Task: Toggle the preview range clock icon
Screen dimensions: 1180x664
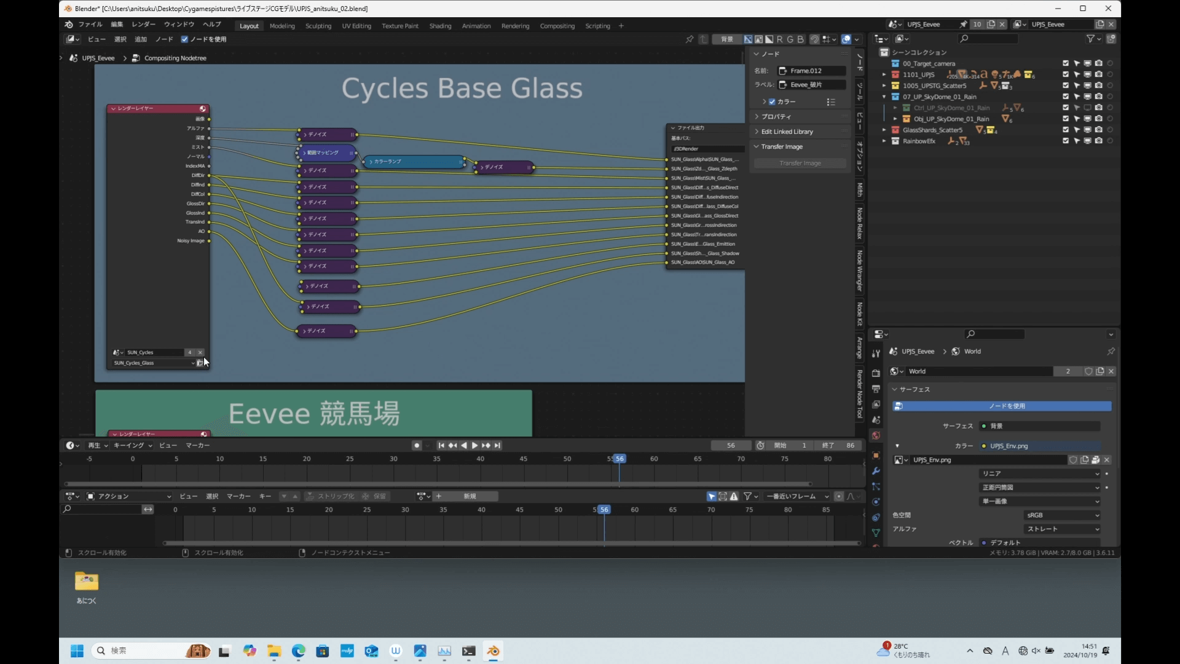Action: (761, 446)
